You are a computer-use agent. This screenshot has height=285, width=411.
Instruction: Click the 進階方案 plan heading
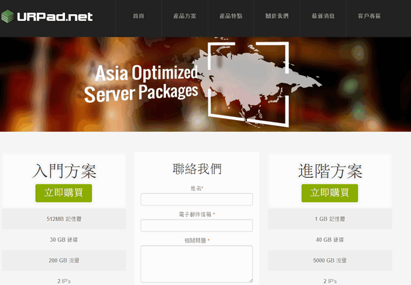point(330,171)
